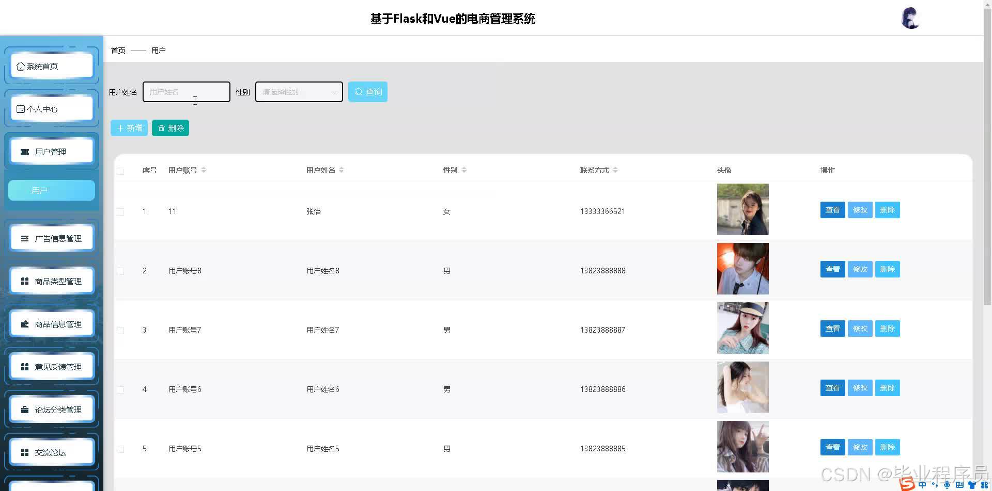The height and width of the screenshot is (491, 992).
Task: Click the keyboard icon in the tray
Action: [x=959, y=485]
